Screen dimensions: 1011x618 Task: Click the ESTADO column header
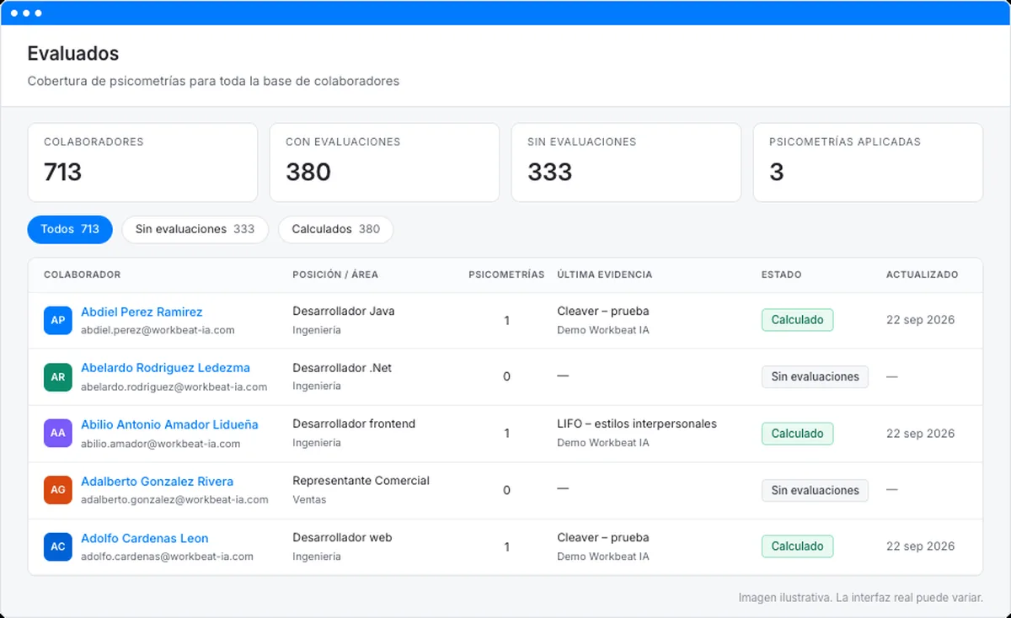(x=781, y=274)
